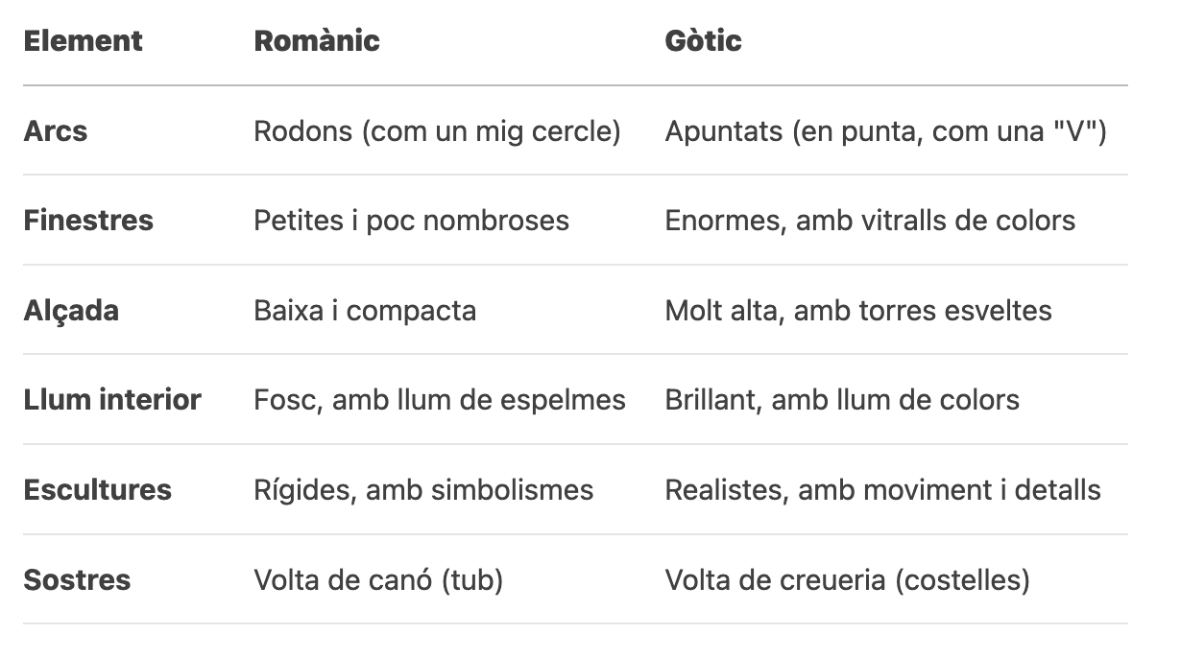Select the Arcs row label
This screenshot has height=658, width=1181.
tap(55, 130)
